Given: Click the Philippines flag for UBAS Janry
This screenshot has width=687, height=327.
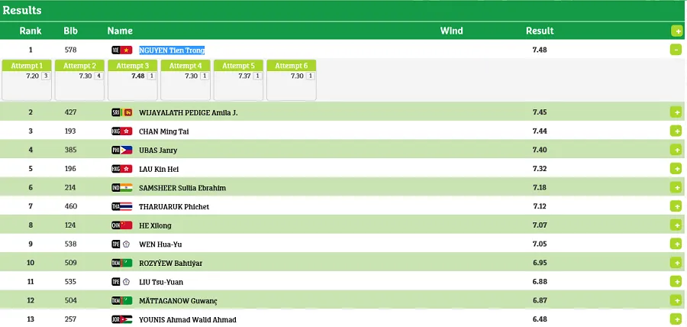Looking at the screenshot, I should [x=127, y=151].
